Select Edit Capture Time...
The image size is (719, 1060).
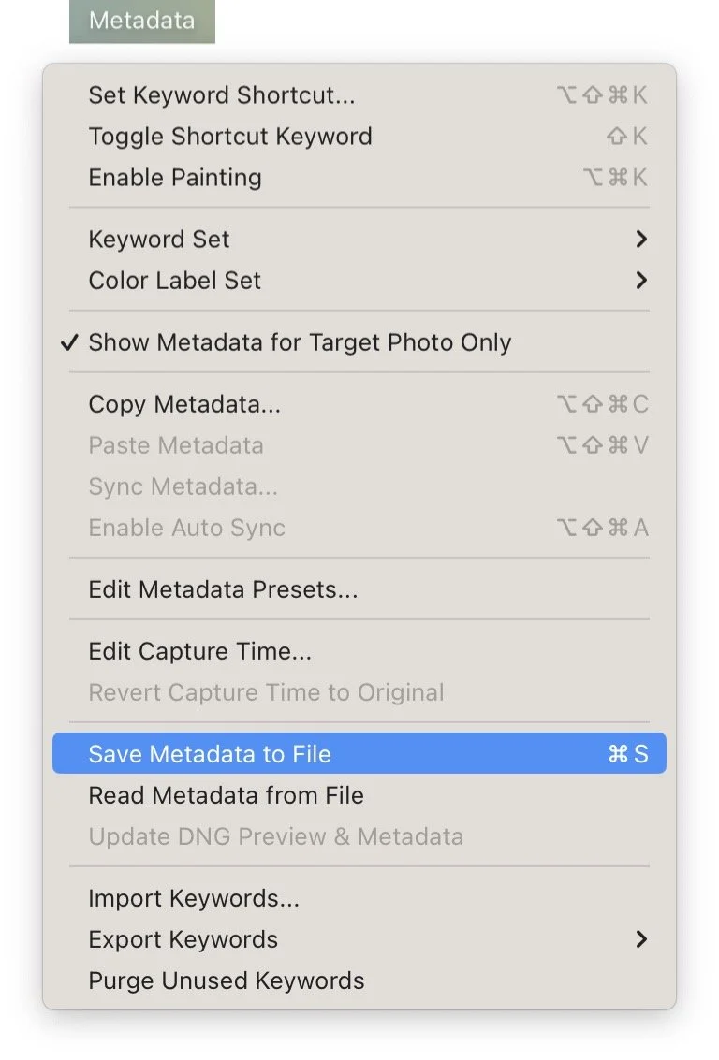coord(200,651)
